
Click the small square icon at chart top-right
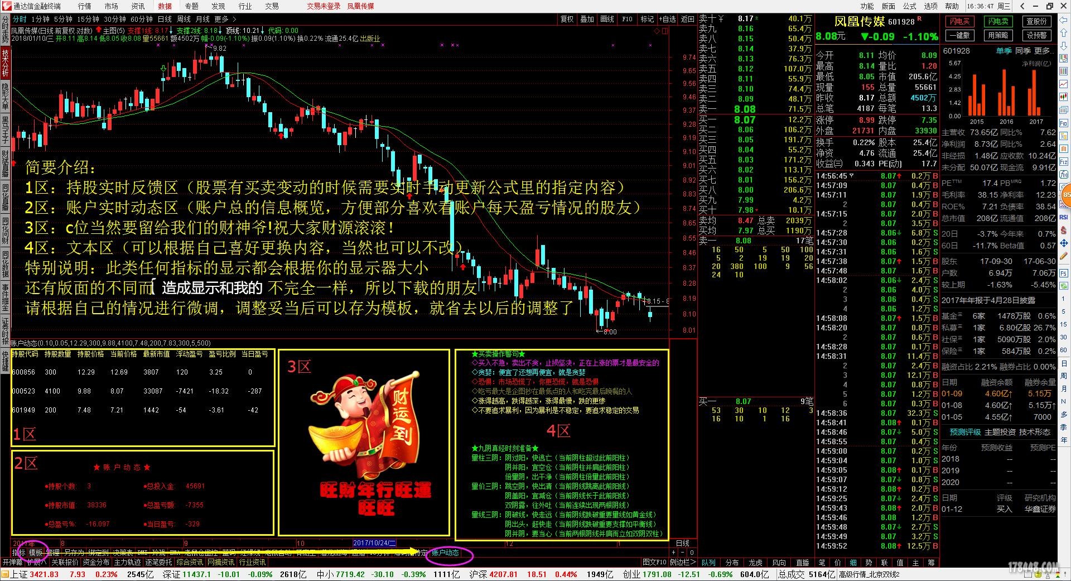tap(664, 31)
